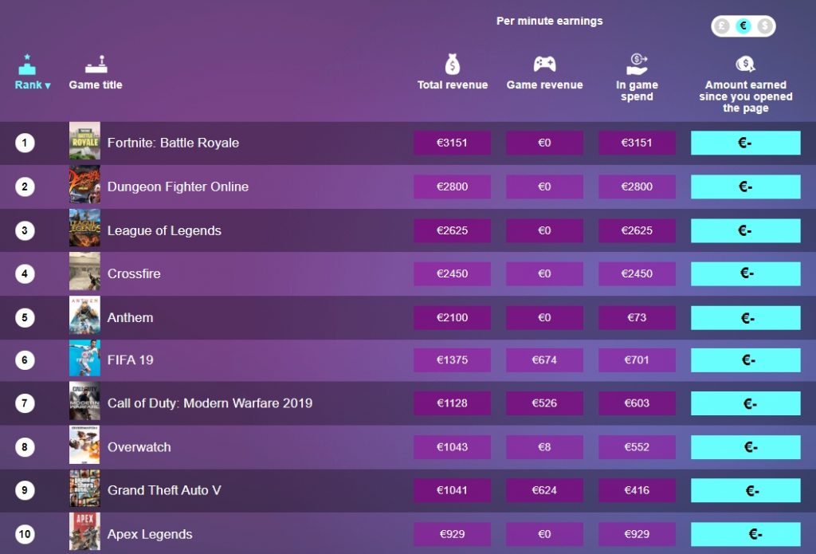The width and height of the screenshot is (816, 554).
Task: Open the Overwatch cover thumbnail
Action: pyautogui.click(x=84, y=445)
